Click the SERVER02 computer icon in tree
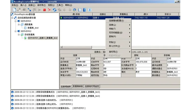Image resolution: width=191 pixels, height=110 pixels. tap(19, 31)
